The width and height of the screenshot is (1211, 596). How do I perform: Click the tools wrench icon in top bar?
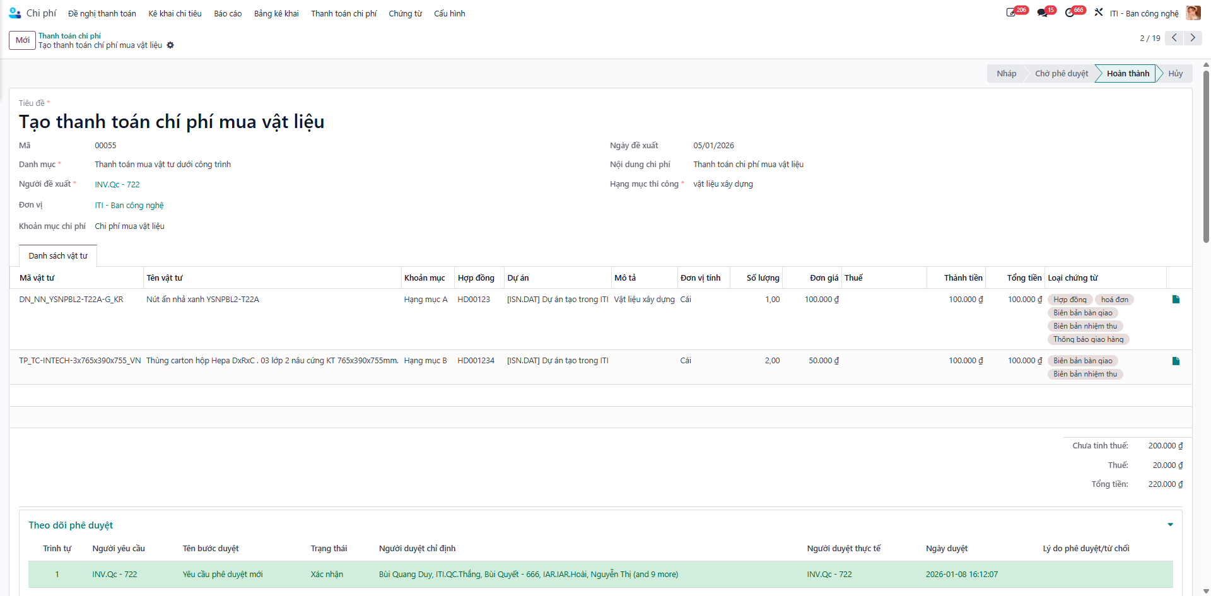[1099, 13]
